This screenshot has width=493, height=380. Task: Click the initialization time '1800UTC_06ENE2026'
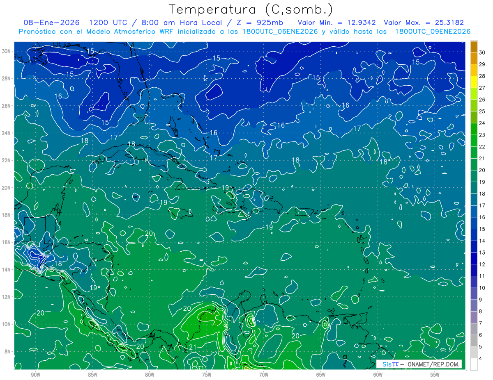[281, 32]
